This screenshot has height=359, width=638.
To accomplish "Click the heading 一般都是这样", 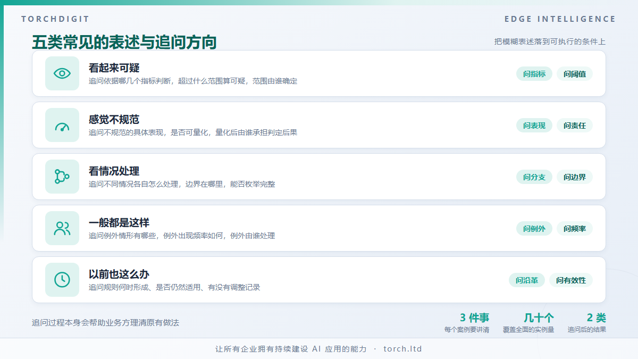I will click(119, 222).
